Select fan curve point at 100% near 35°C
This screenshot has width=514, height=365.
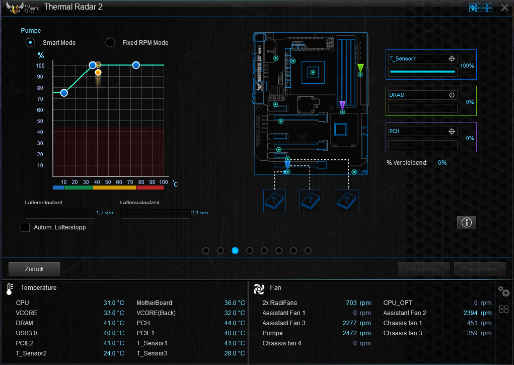[x=93, y=65]
